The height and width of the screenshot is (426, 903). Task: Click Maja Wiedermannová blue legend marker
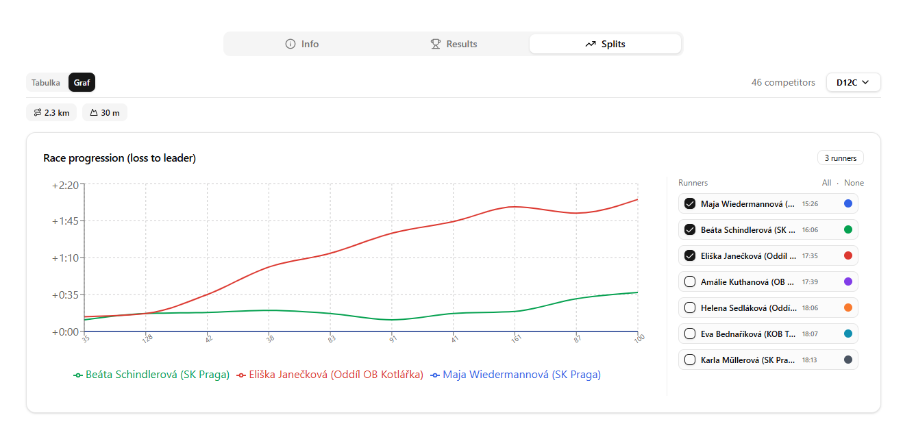435,375
